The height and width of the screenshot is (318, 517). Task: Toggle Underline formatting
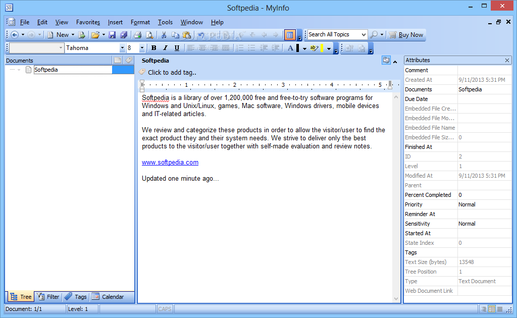click(x=177, y=48)
